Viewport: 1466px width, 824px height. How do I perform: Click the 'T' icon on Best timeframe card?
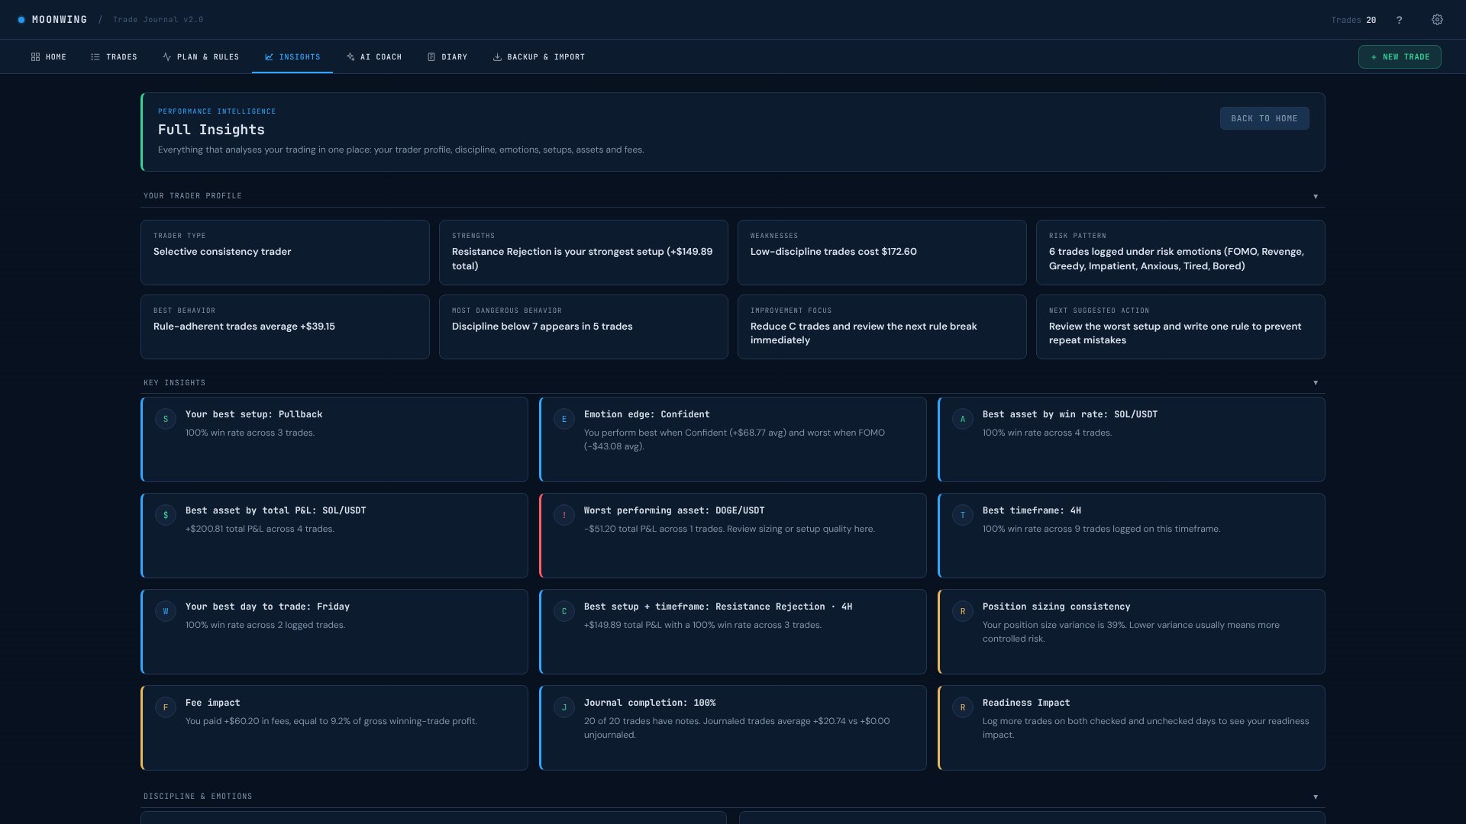963,515
